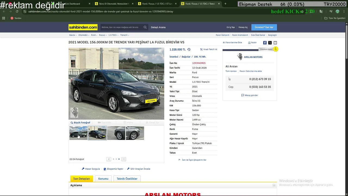
Task: Open Büyük Fotoğraf magnifier link
Action: point(80,122)
